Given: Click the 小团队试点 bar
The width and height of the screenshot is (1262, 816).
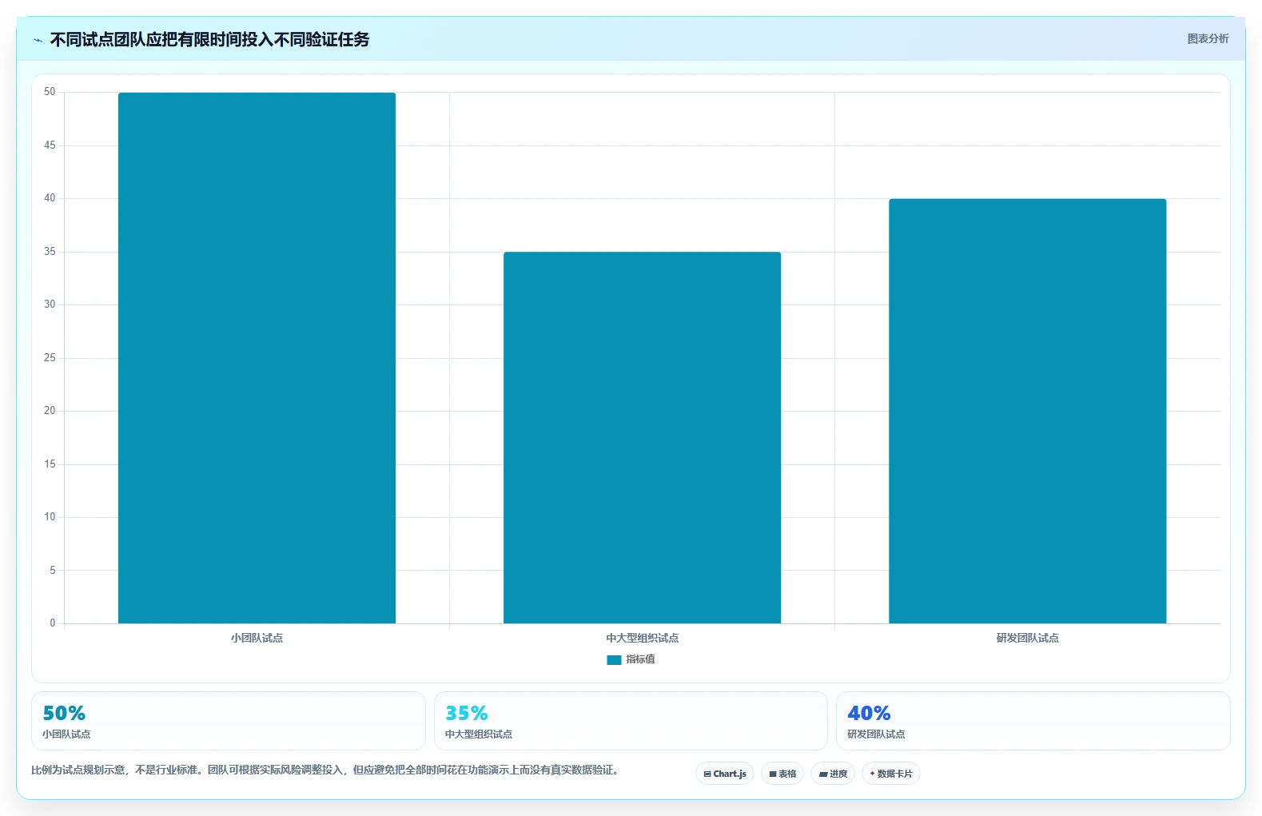Looking at the screenshot, I should pyautogui.click(x=257, y=358).
